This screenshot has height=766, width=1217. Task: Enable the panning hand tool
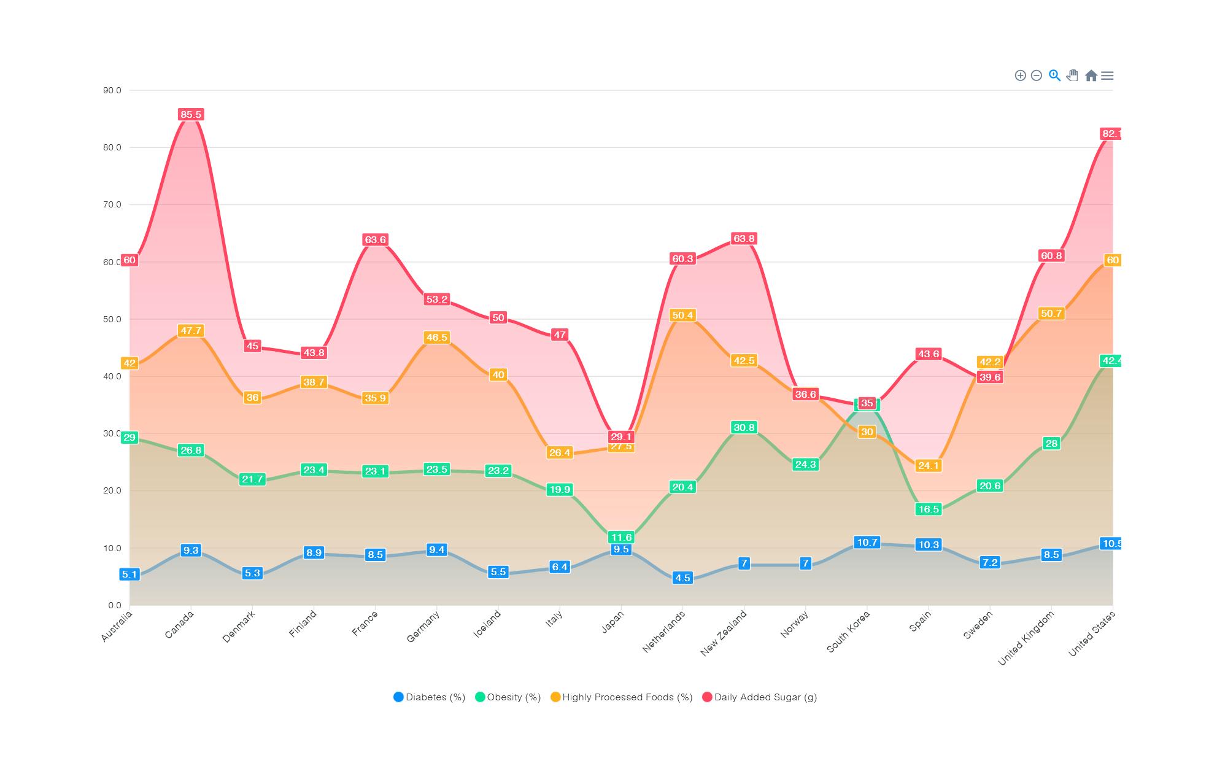[1072, 75]
